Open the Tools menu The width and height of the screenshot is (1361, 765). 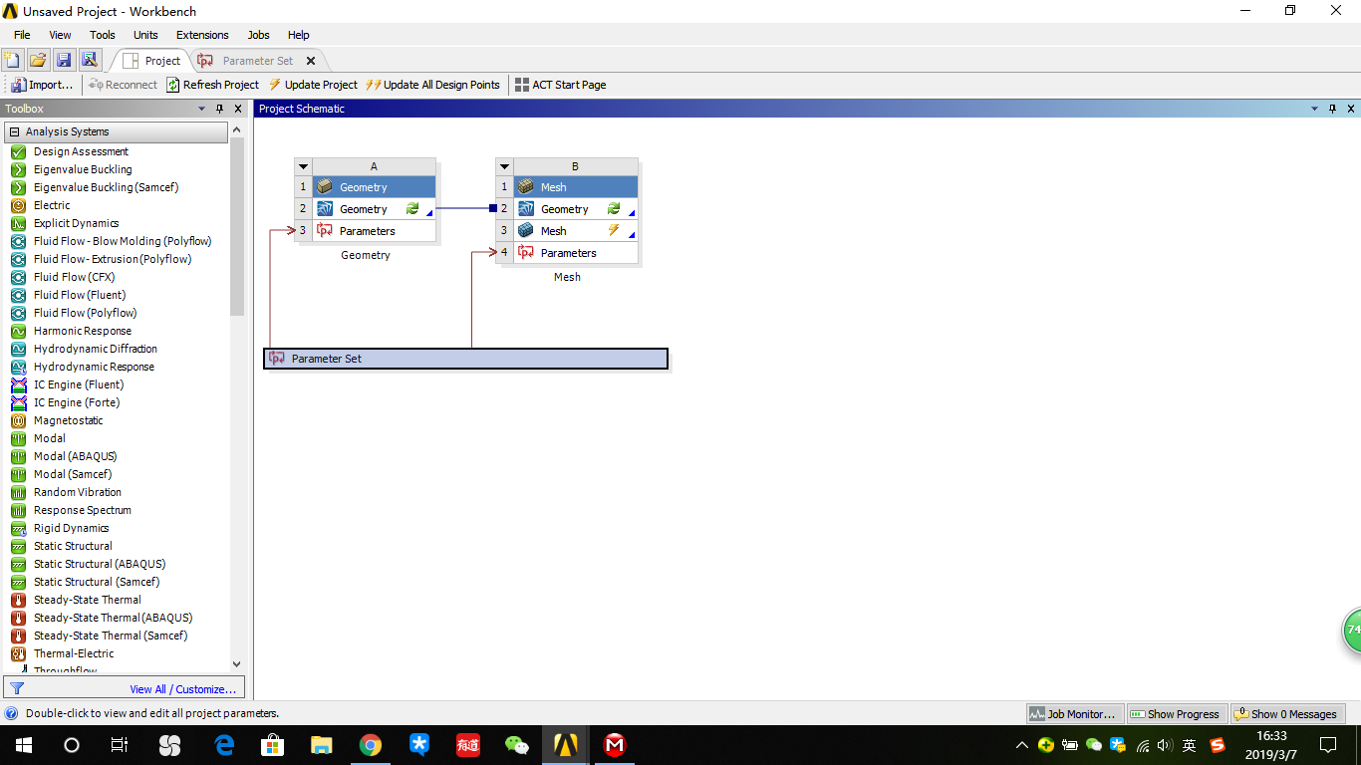point(103,35)
